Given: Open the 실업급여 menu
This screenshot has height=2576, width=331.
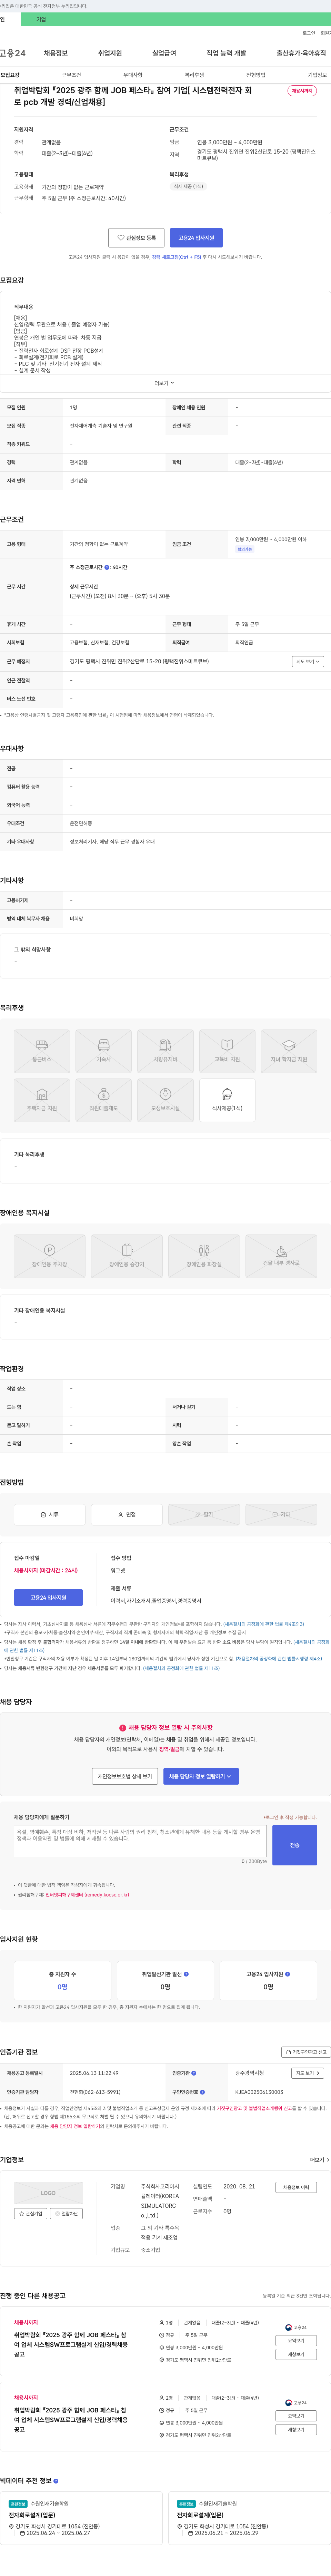Looking at the screenshot, I should (164, 53).
